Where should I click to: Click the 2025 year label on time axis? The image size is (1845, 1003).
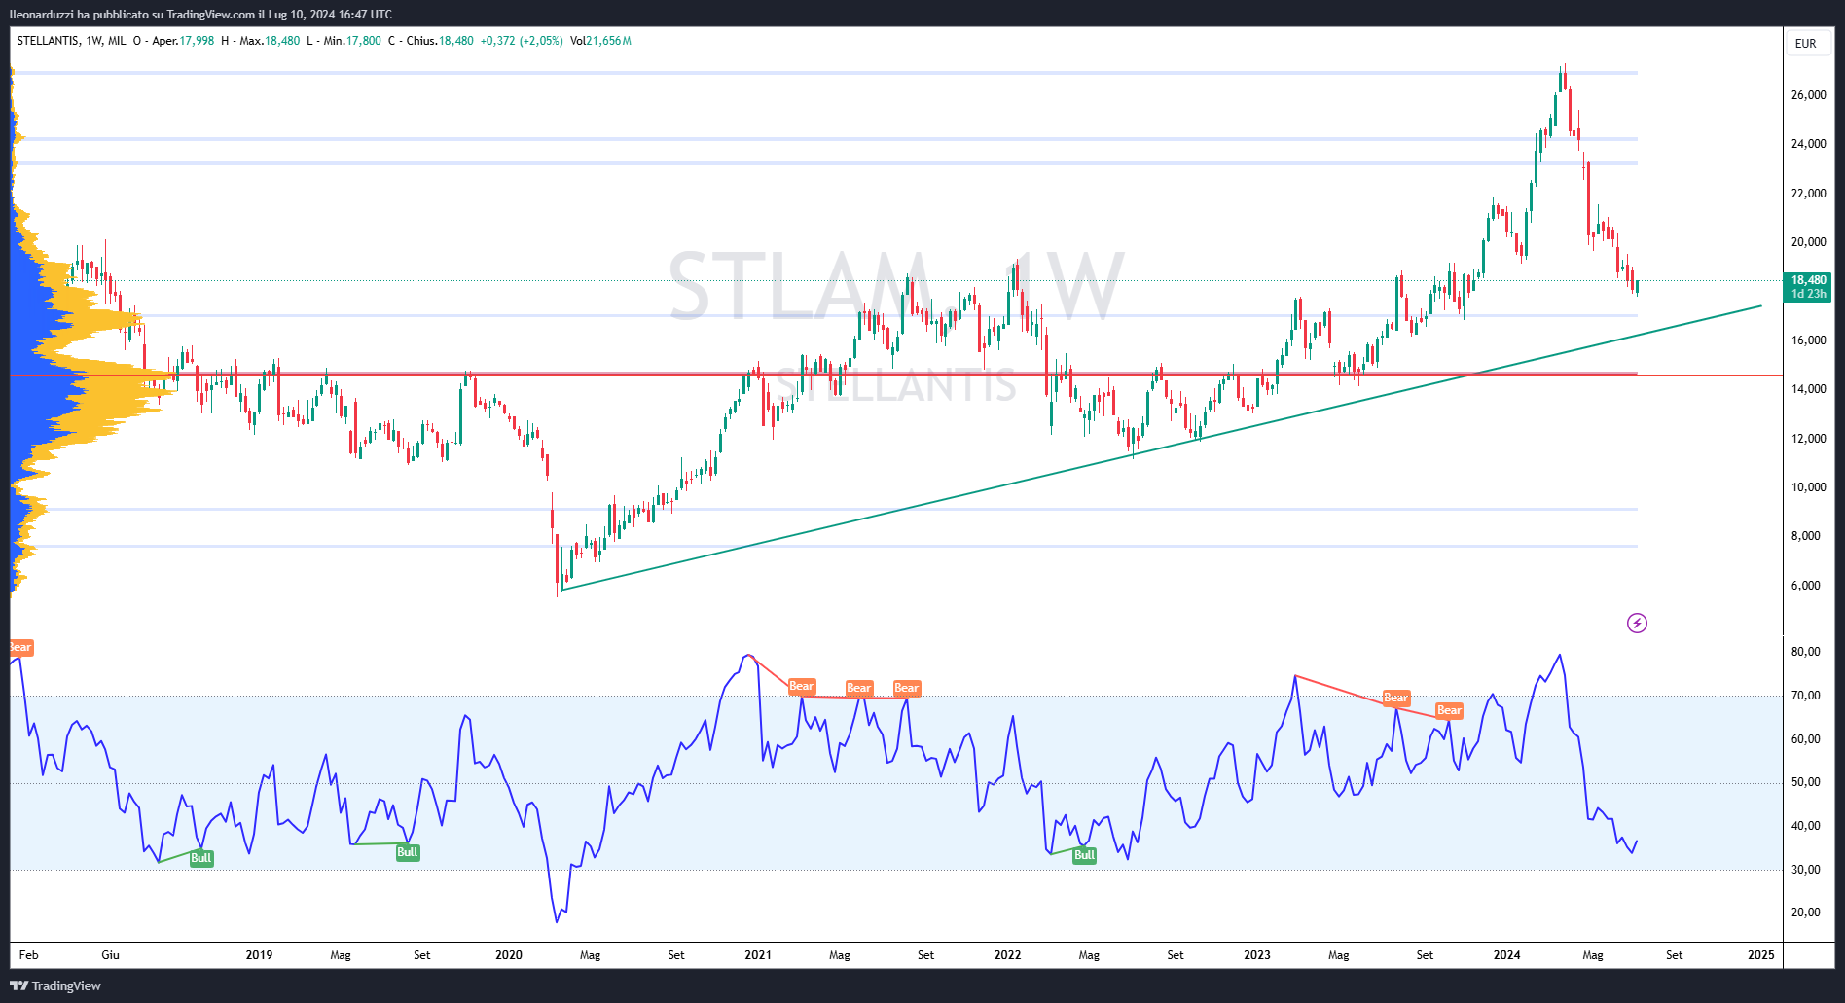(1760, 955)
